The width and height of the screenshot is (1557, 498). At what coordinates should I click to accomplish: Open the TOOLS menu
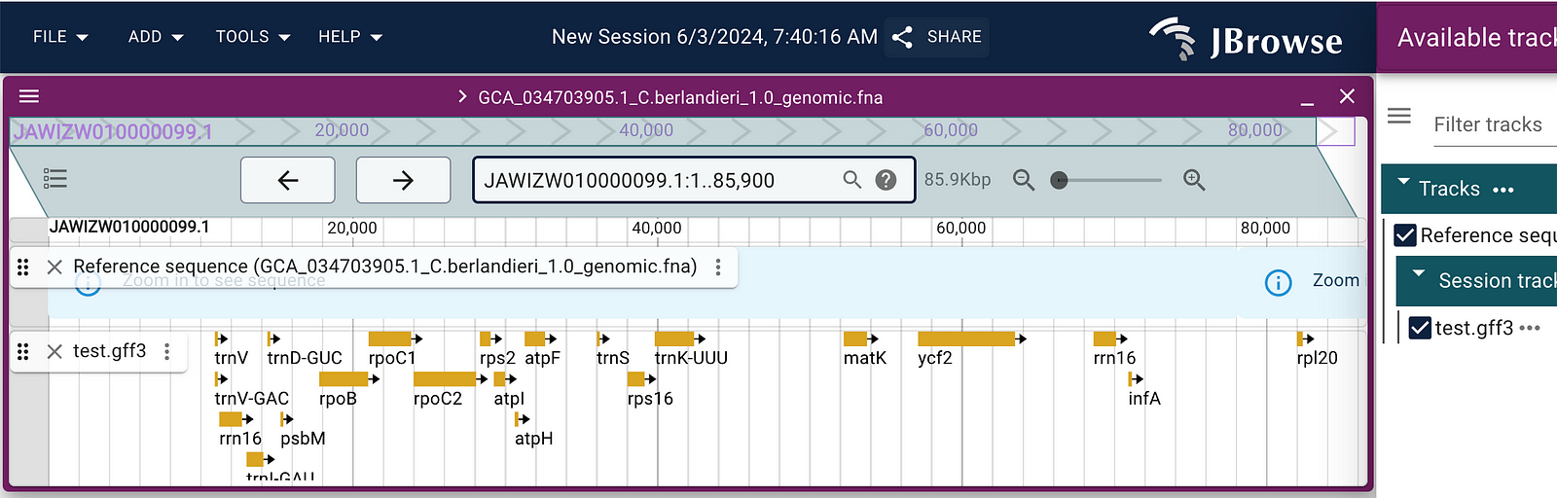point(253,37)
